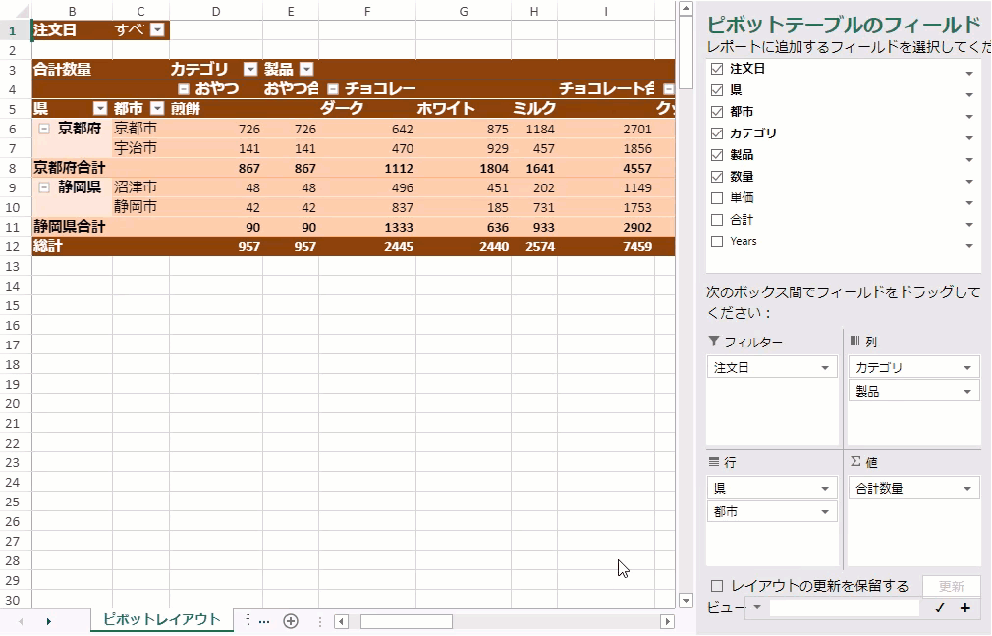The image size is (992, 636).
Task: Open the 注文日 filter dropdown in cell C1
Action: (x=157, y=29)
